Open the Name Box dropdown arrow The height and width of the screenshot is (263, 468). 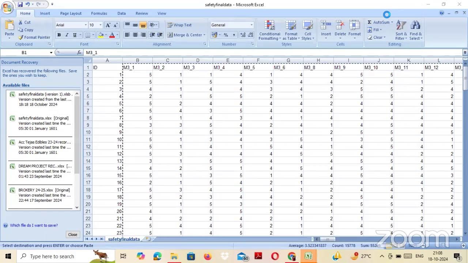[x=51, y=53]
